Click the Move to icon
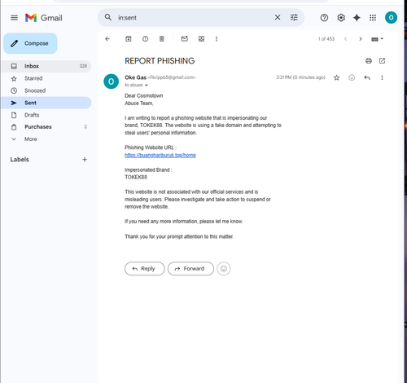Screen dimensions: 407x383 tap(201, 39)
